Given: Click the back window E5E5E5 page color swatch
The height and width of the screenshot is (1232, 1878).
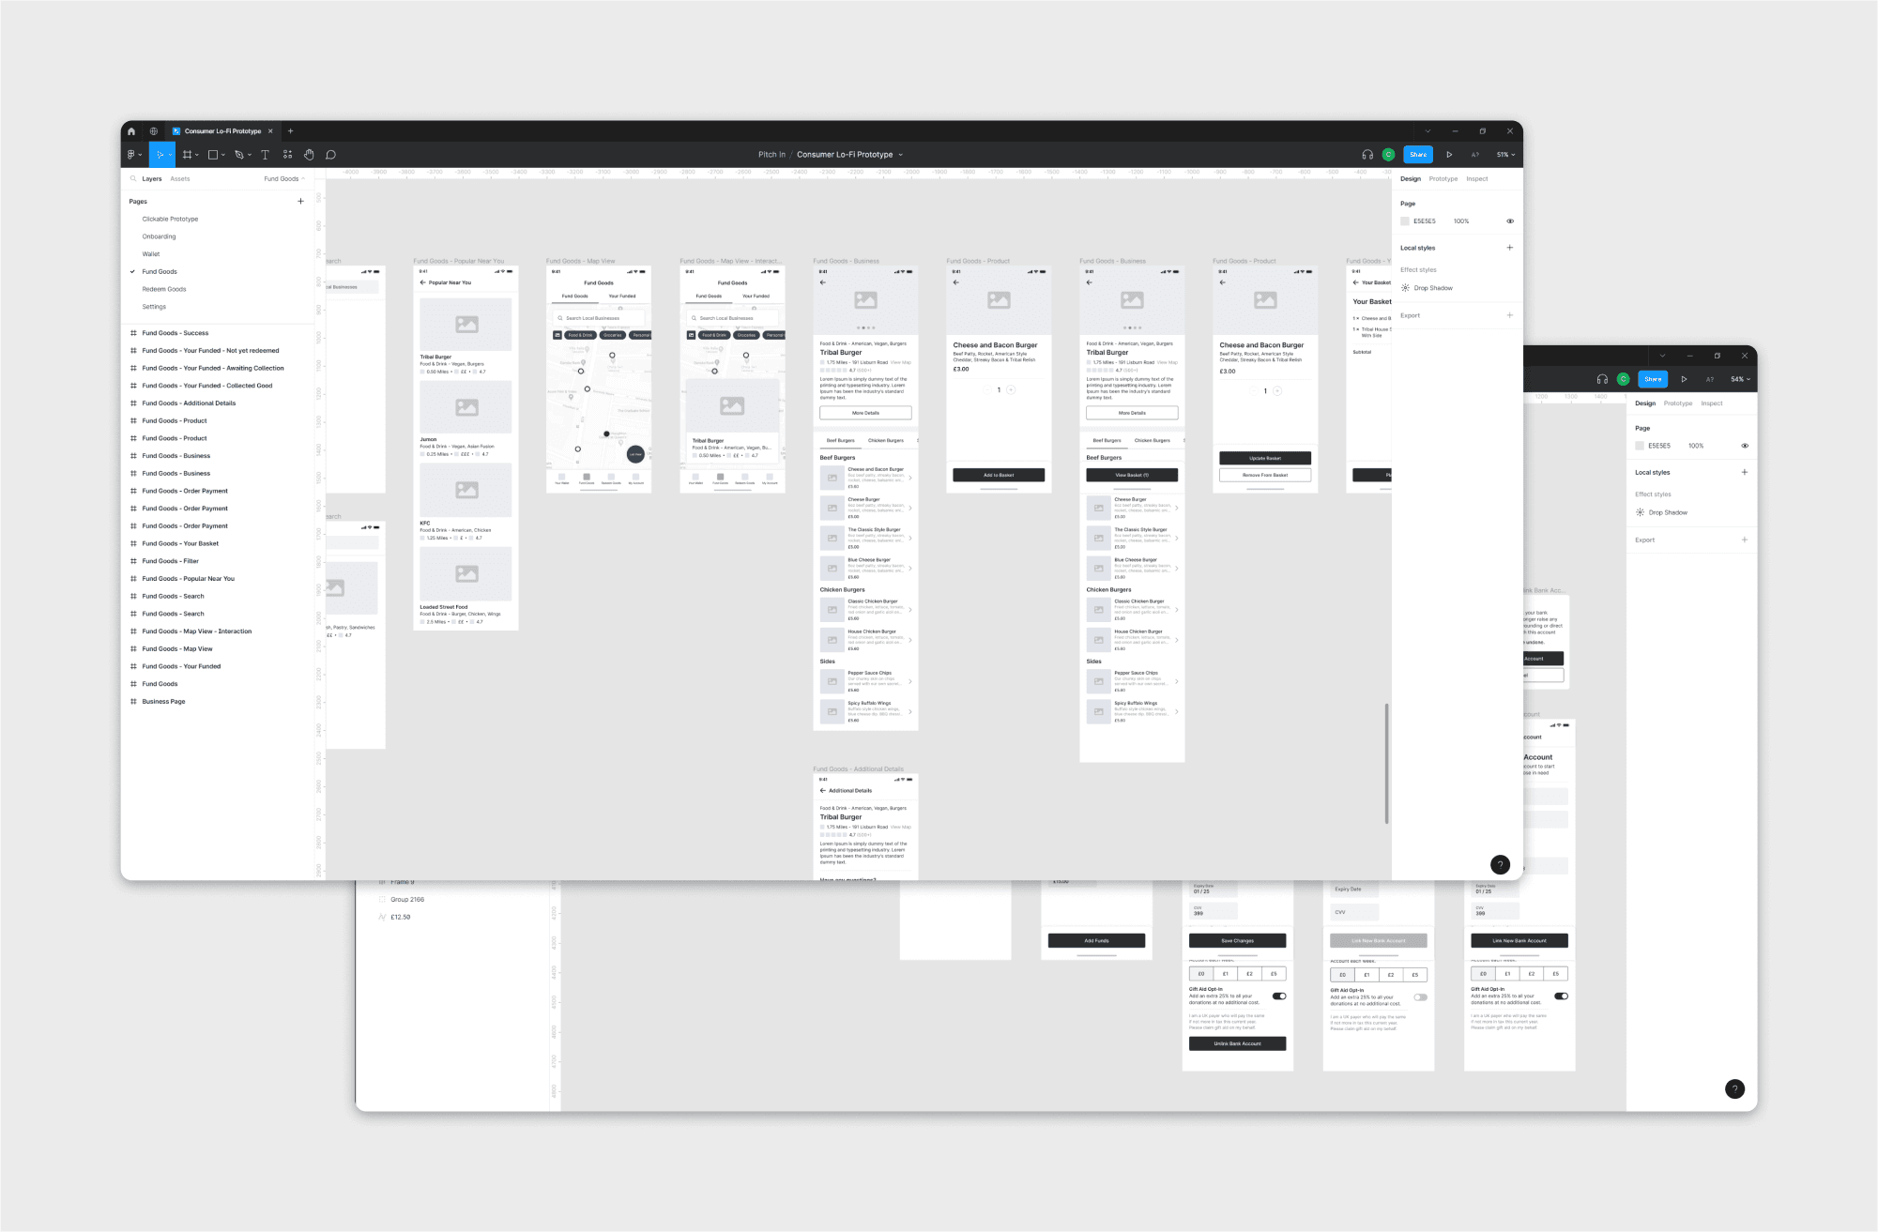Looking at the screenshot, I should point(1640,446).
